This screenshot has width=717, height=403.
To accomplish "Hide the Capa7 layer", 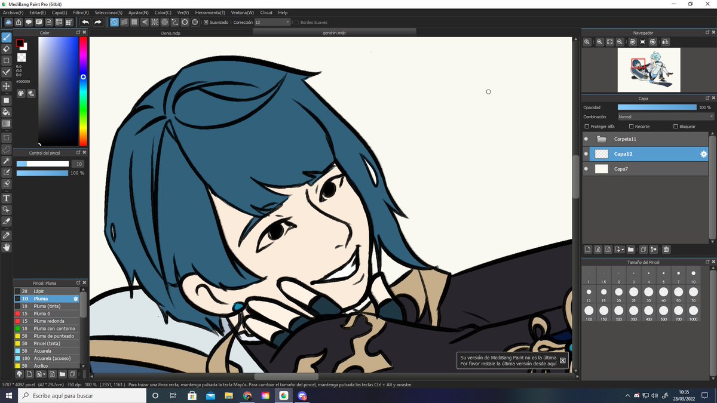I will click(x=586, y=169).
